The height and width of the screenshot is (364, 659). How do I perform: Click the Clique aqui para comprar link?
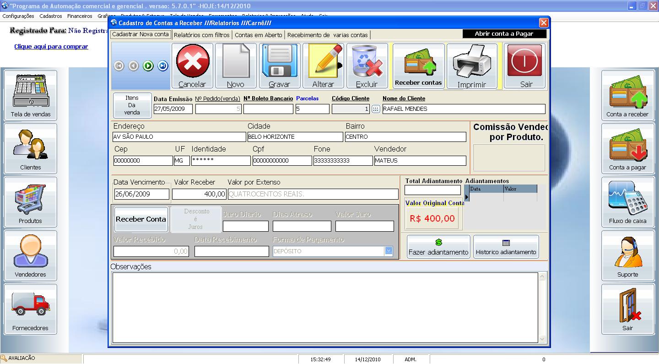click(51, 46)
